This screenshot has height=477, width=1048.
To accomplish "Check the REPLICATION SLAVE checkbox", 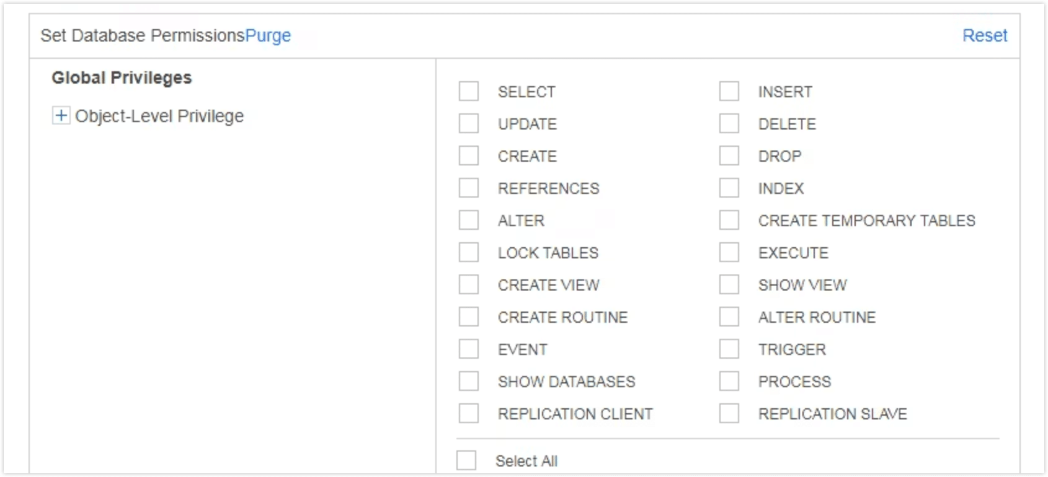I will 729,414.
